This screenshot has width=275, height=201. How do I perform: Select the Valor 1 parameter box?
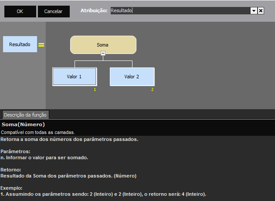coord(75,77)
